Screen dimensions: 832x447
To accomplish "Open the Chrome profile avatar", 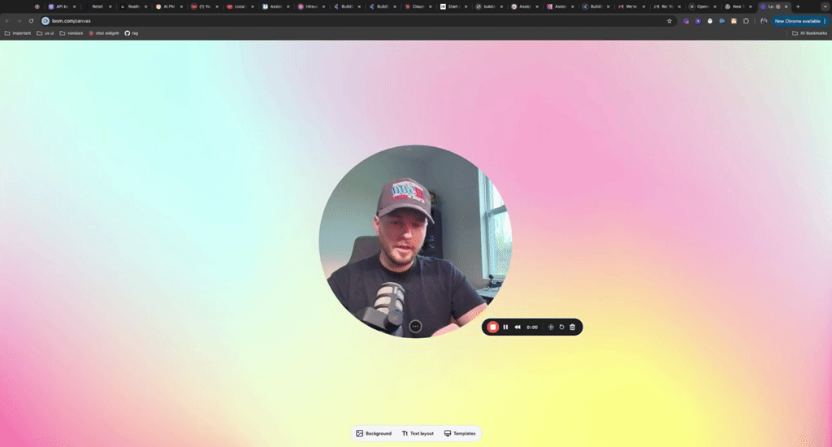I will [x=764, y=20].
